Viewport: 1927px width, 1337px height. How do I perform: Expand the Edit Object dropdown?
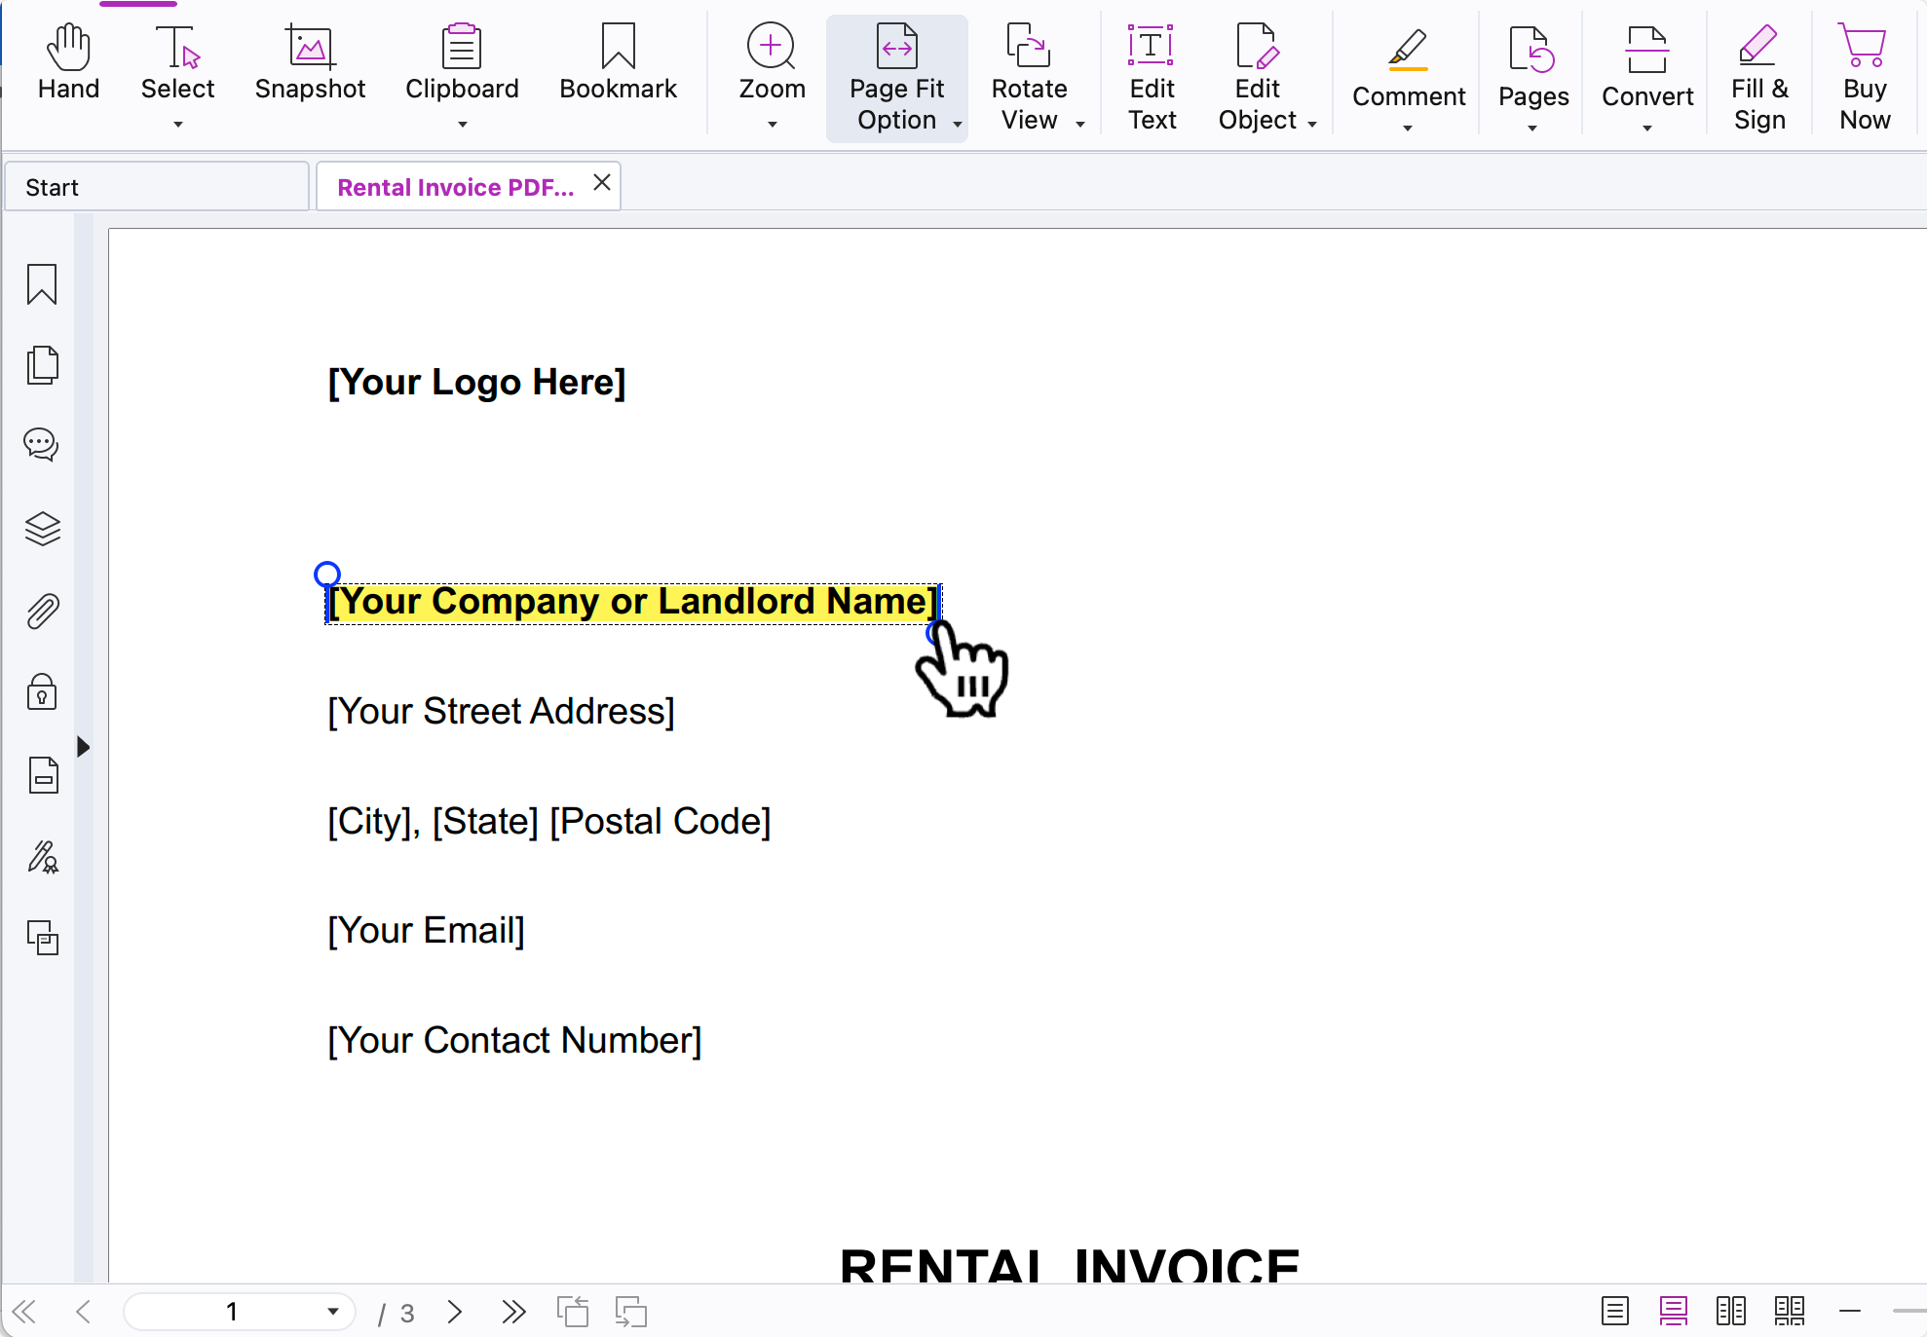1310,125
